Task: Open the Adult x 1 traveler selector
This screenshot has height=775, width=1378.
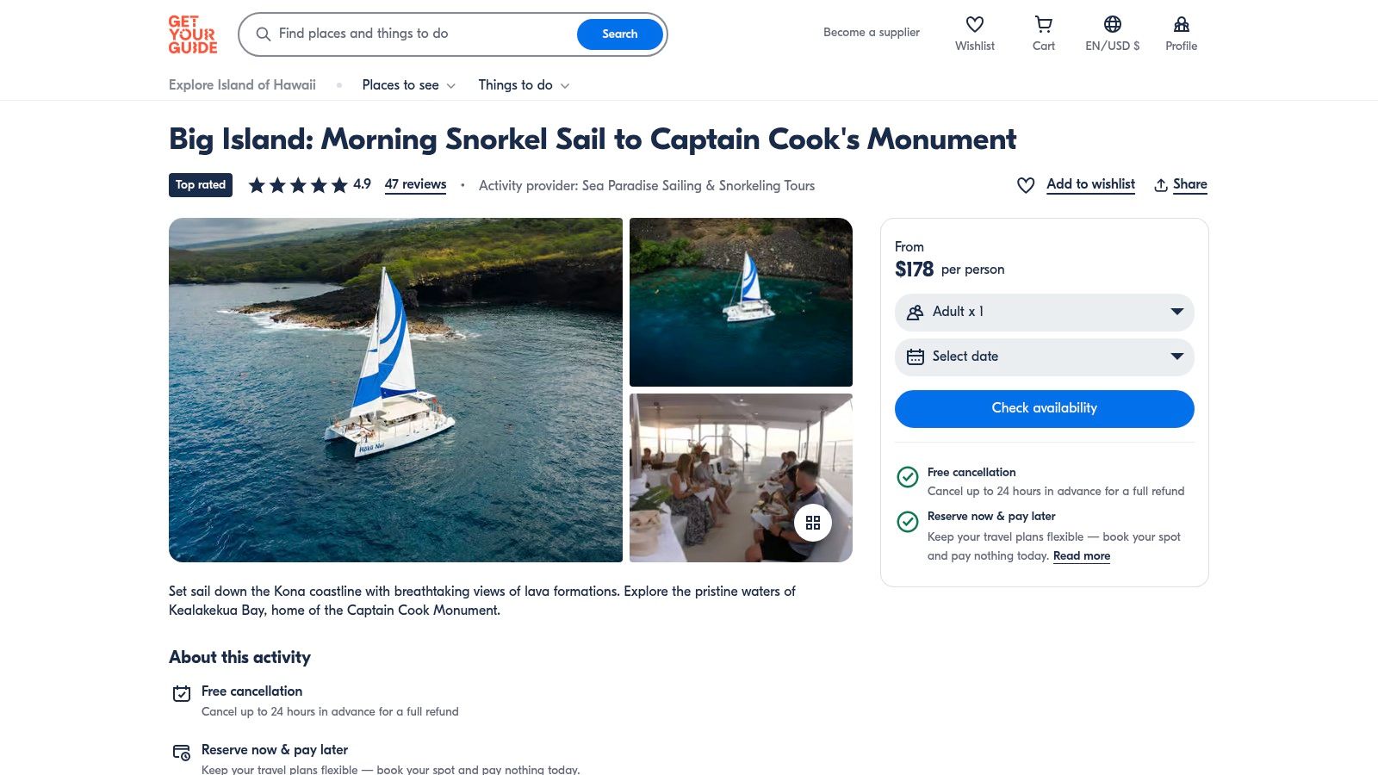Action: pos(1044,312)
